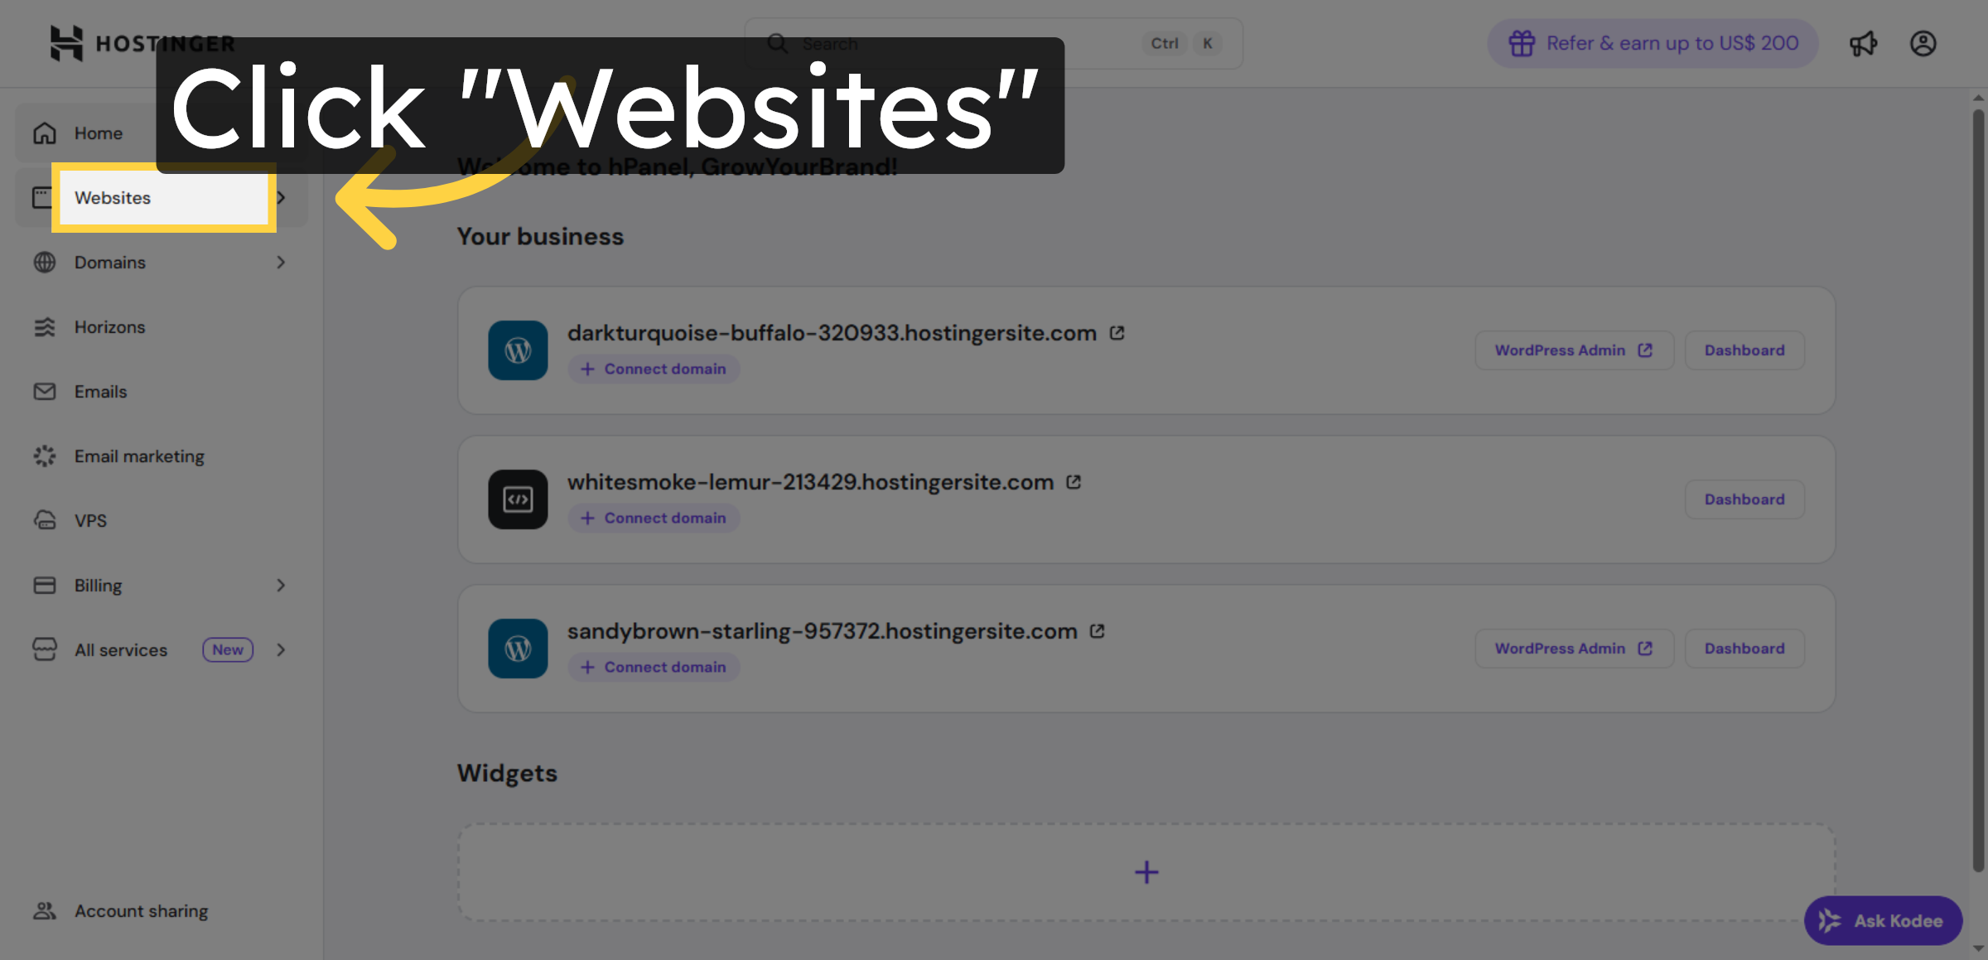Click the search magnifier icon
This screenshot has height=960, width=1988.
click(x=777, y=43)
